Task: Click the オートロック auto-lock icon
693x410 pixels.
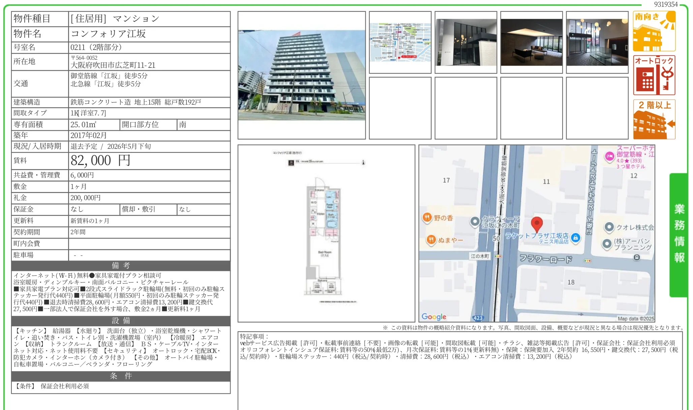Action: tap(654, 75)
